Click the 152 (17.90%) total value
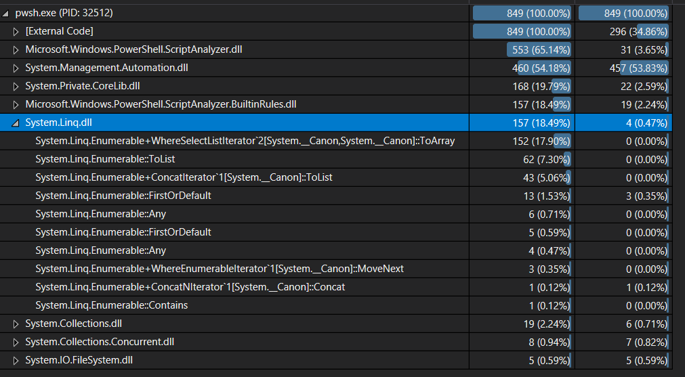This screenshot has height=377, width=685. [541, 141]
